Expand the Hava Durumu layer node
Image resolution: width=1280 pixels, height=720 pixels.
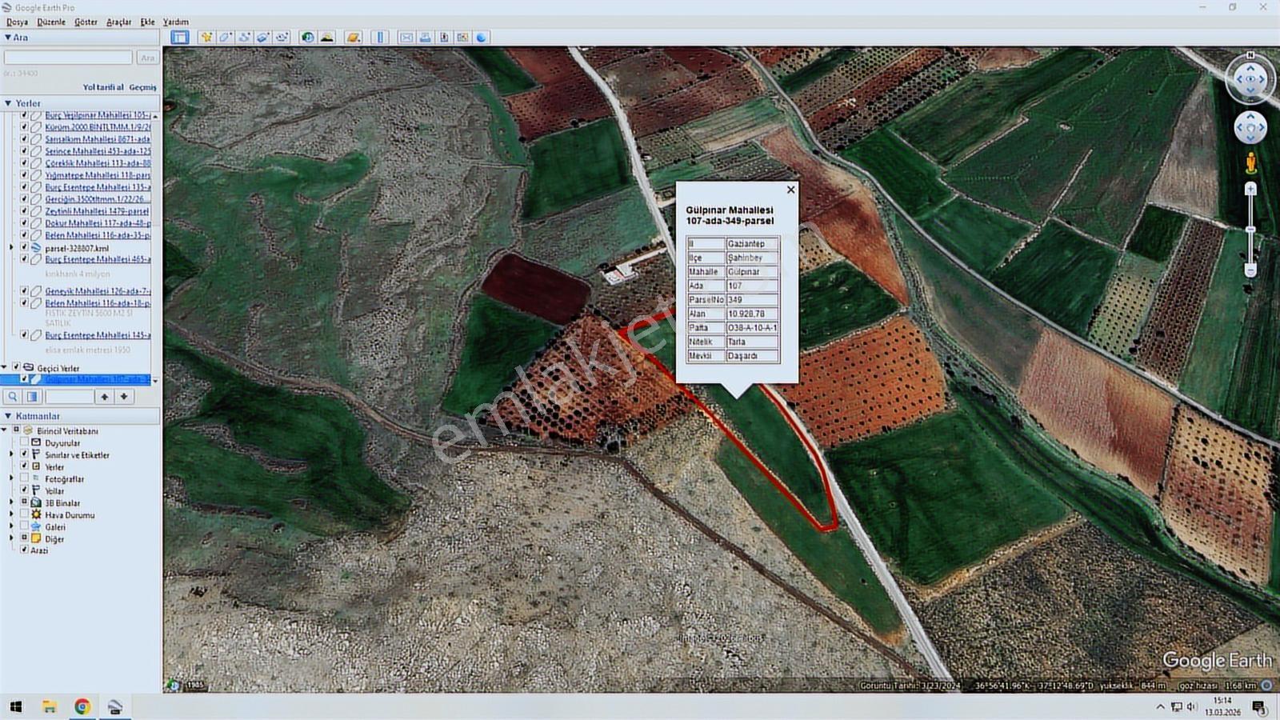[x=11, y=514]
